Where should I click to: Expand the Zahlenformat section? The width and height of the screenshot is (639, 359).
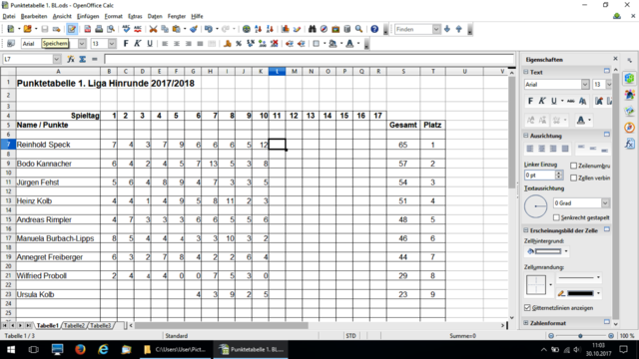click(x=526, y=323)
